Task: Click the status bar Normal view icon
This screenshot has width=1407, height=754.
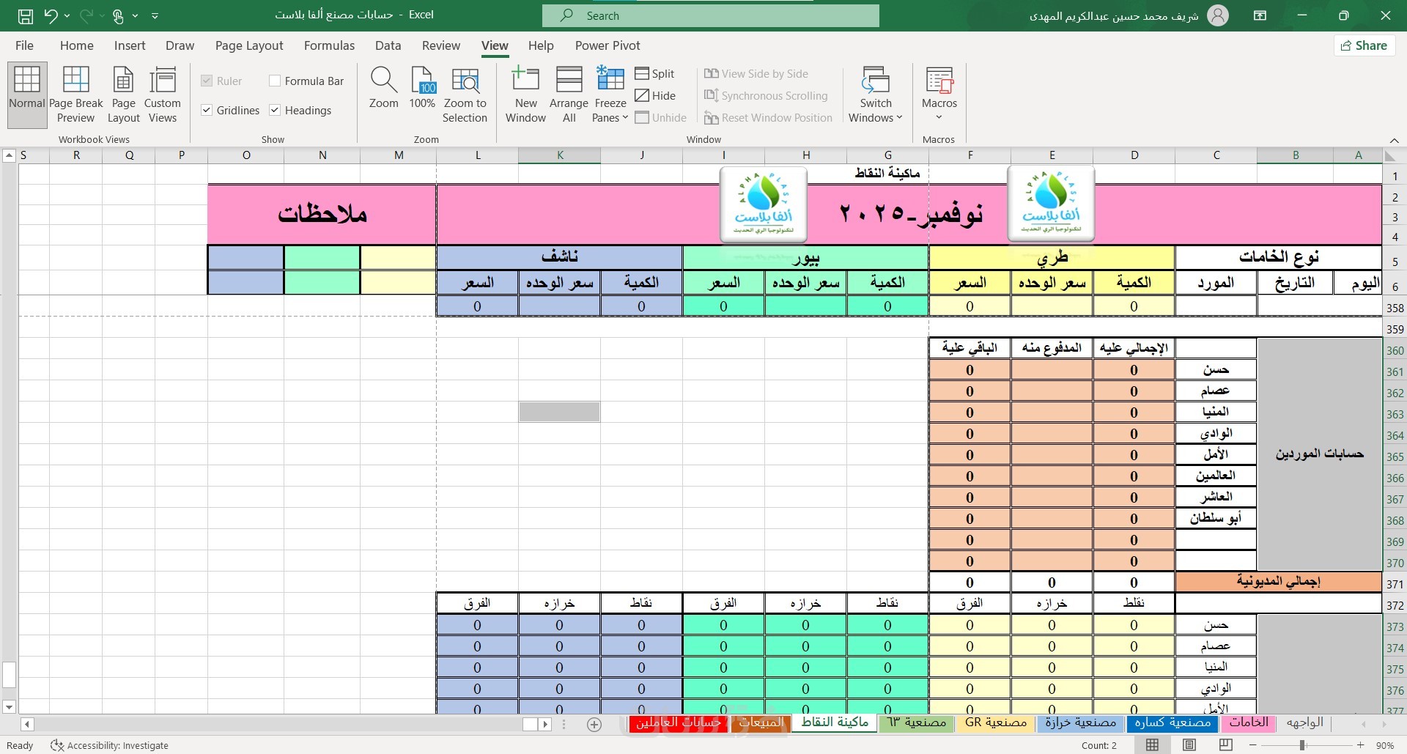Action: pyautogui.click(x=1153, y=745)
